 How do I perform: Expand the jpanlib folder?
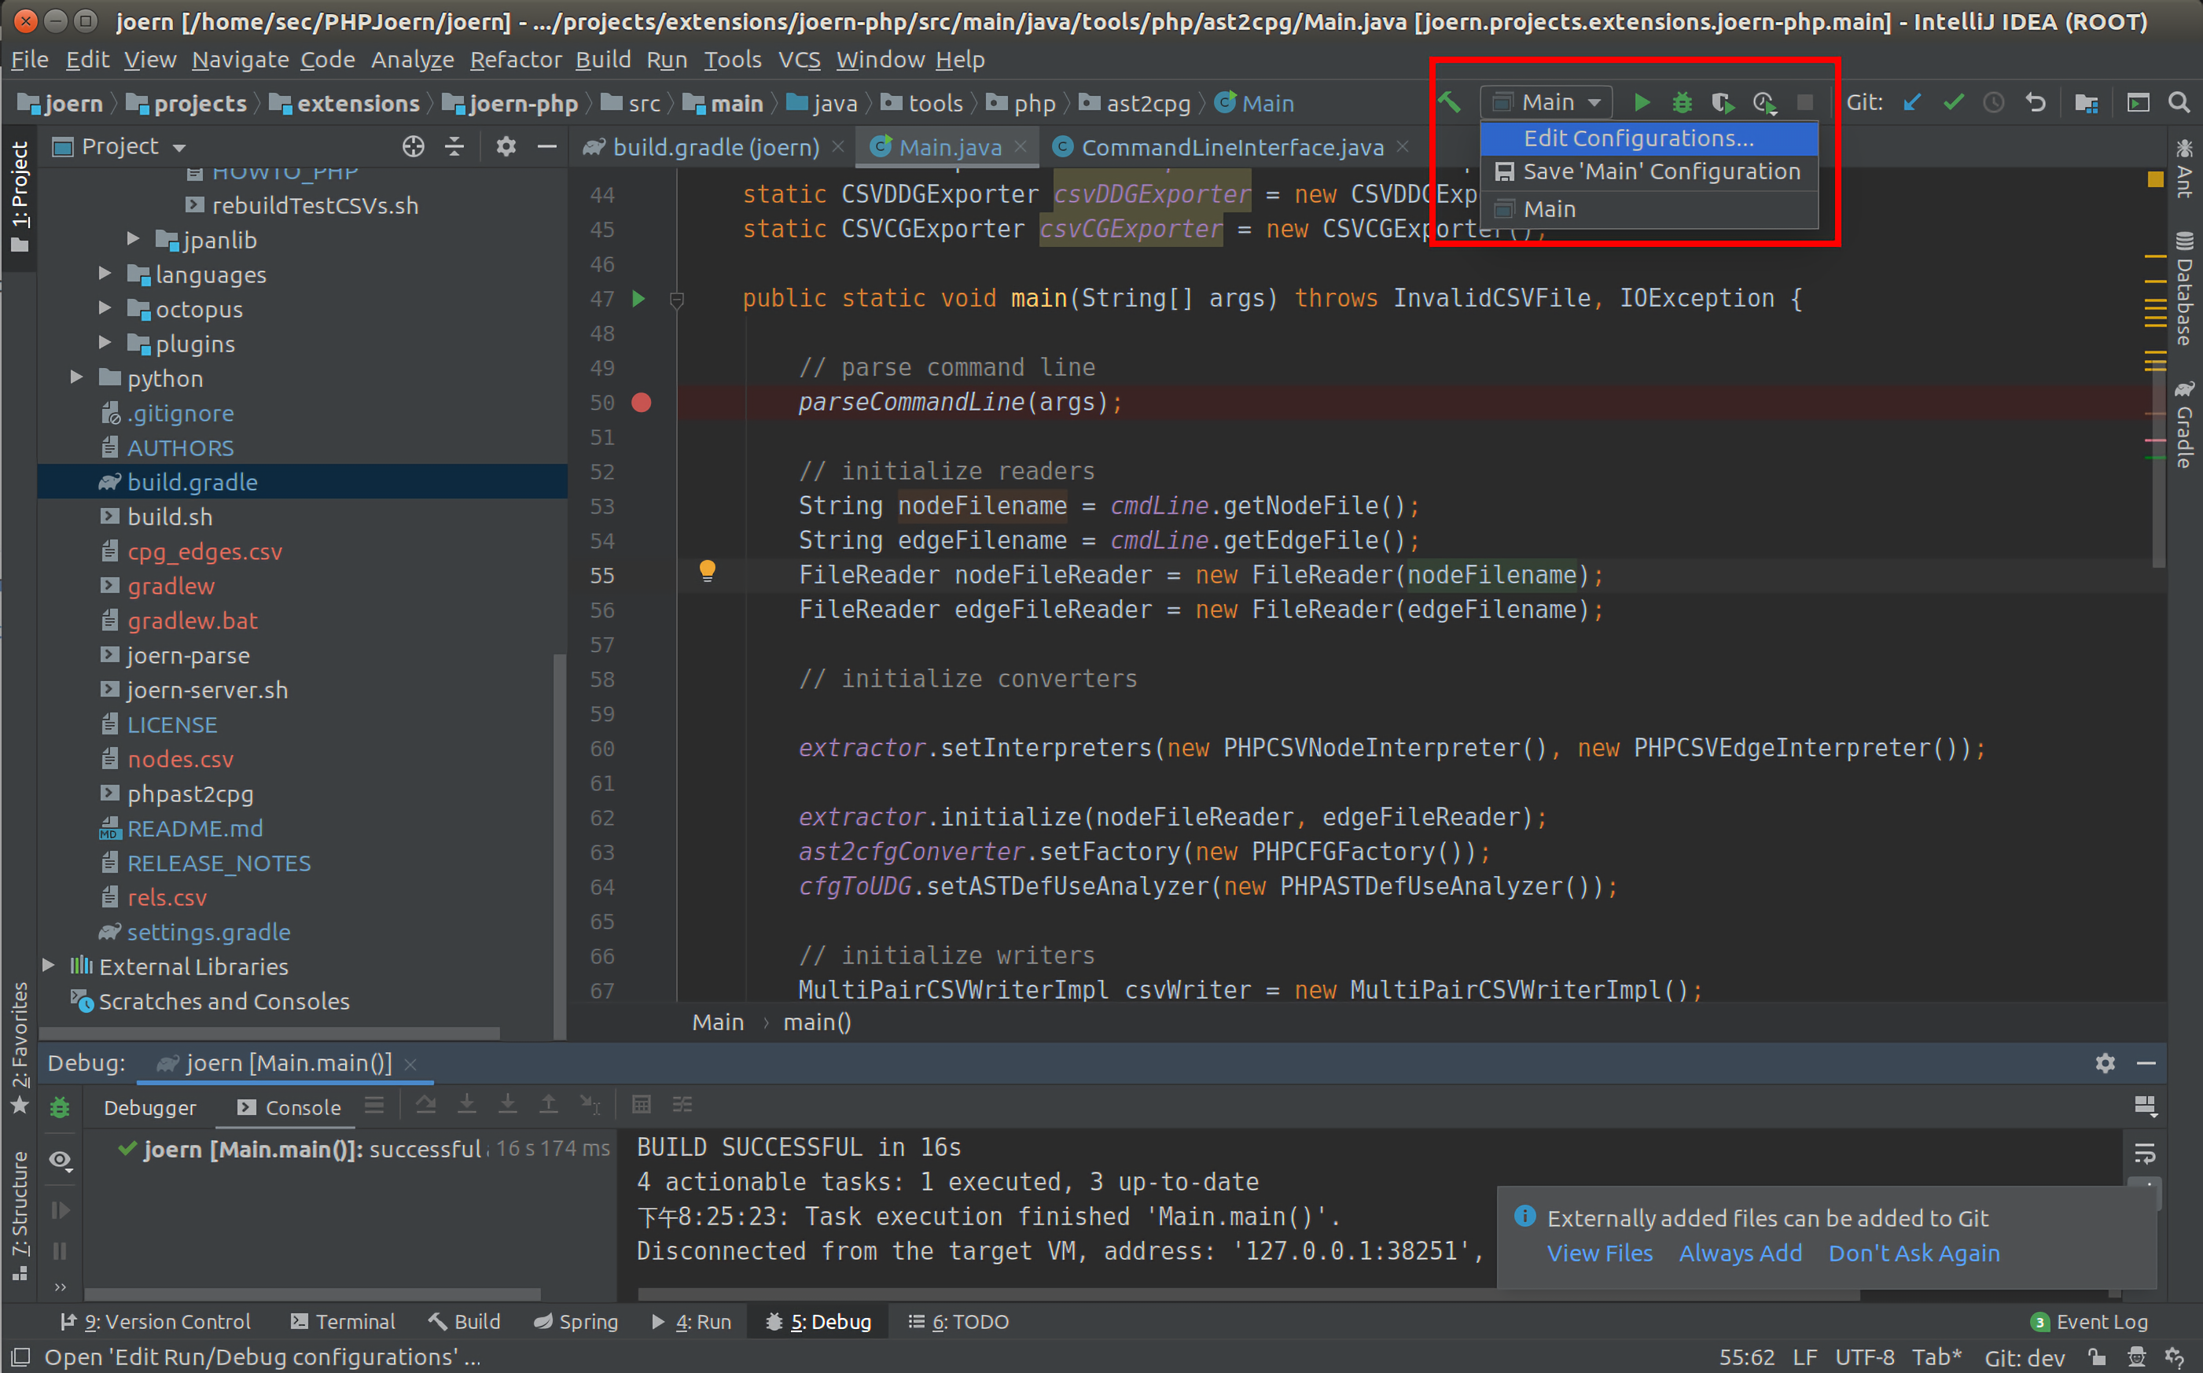click(x=134, y=239)
